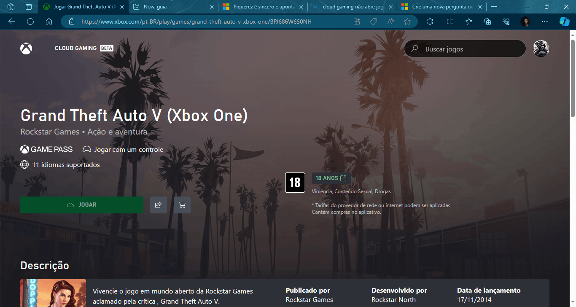Open the favorites list icon
The image size is (576, 307).
[x=469, y=22]
